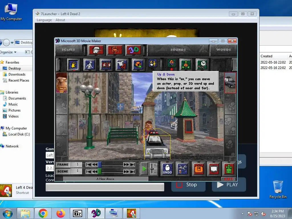Open Firefox from the taskbar
The height and width of the screenshot is (219, 292).
pos(60,213)
